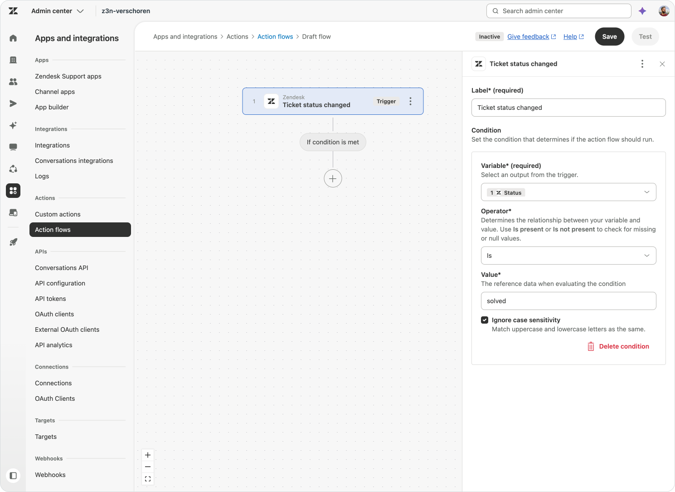Image resolution: width=675 pixels, height=492 pixels.
Task: Open the Account building icon in left rail
Action: [13, 60]
